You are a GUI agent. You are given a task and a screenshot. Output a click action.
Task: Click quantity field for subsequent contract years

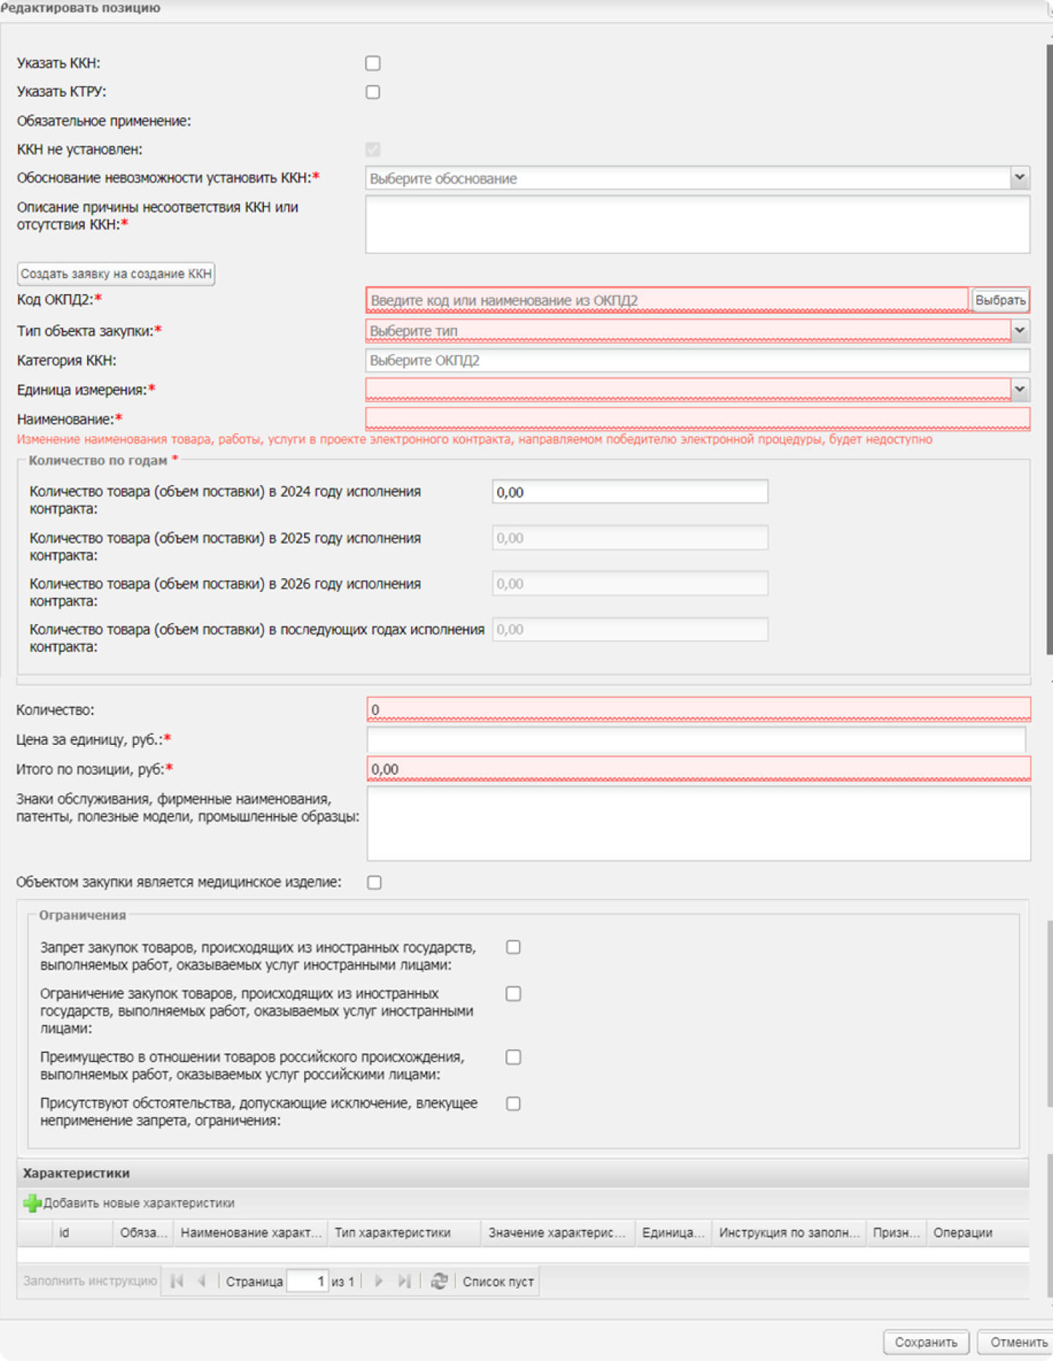[630, 629]
